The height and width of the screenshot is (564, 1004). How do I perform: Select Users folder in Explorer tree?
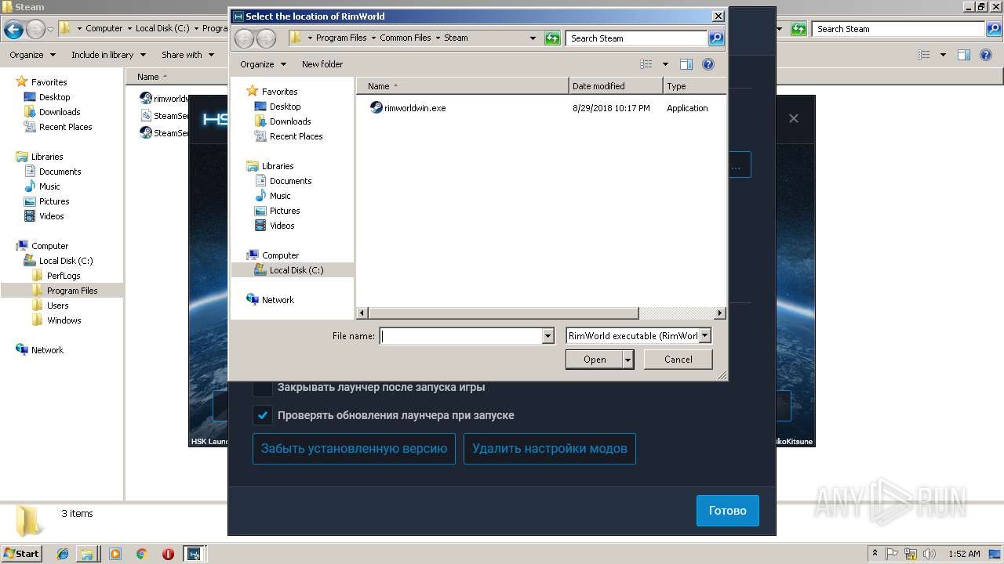coord(57,305)
